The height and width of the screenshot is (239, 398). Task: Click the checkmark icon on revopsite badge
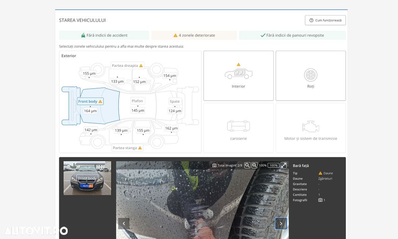point(263,35)
